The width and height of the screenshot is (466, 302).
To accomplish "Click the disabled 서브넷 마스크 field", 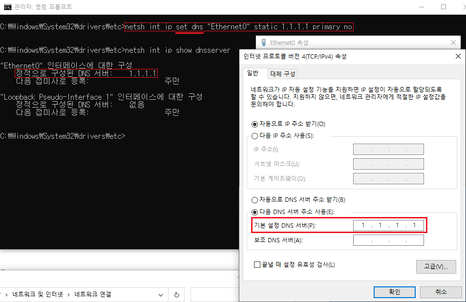I will (388, 164).
